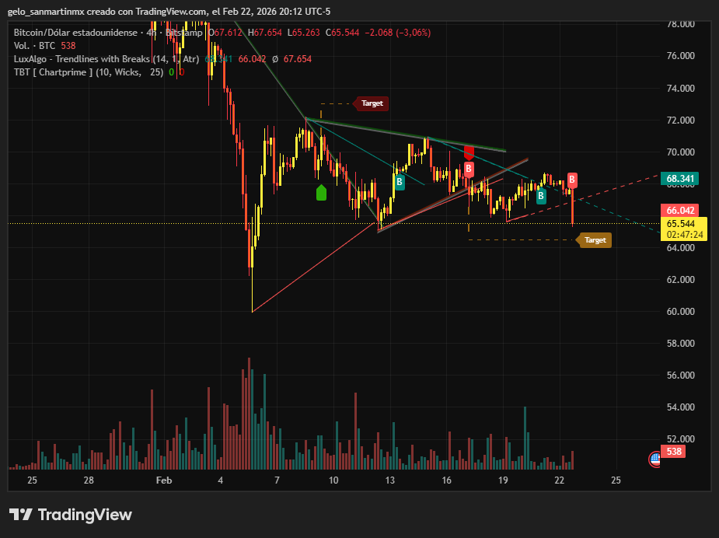The height and width of the screenshot is (538, 719).
Task: Click the 62.000 price axis label
Action: tap(680, 279)
